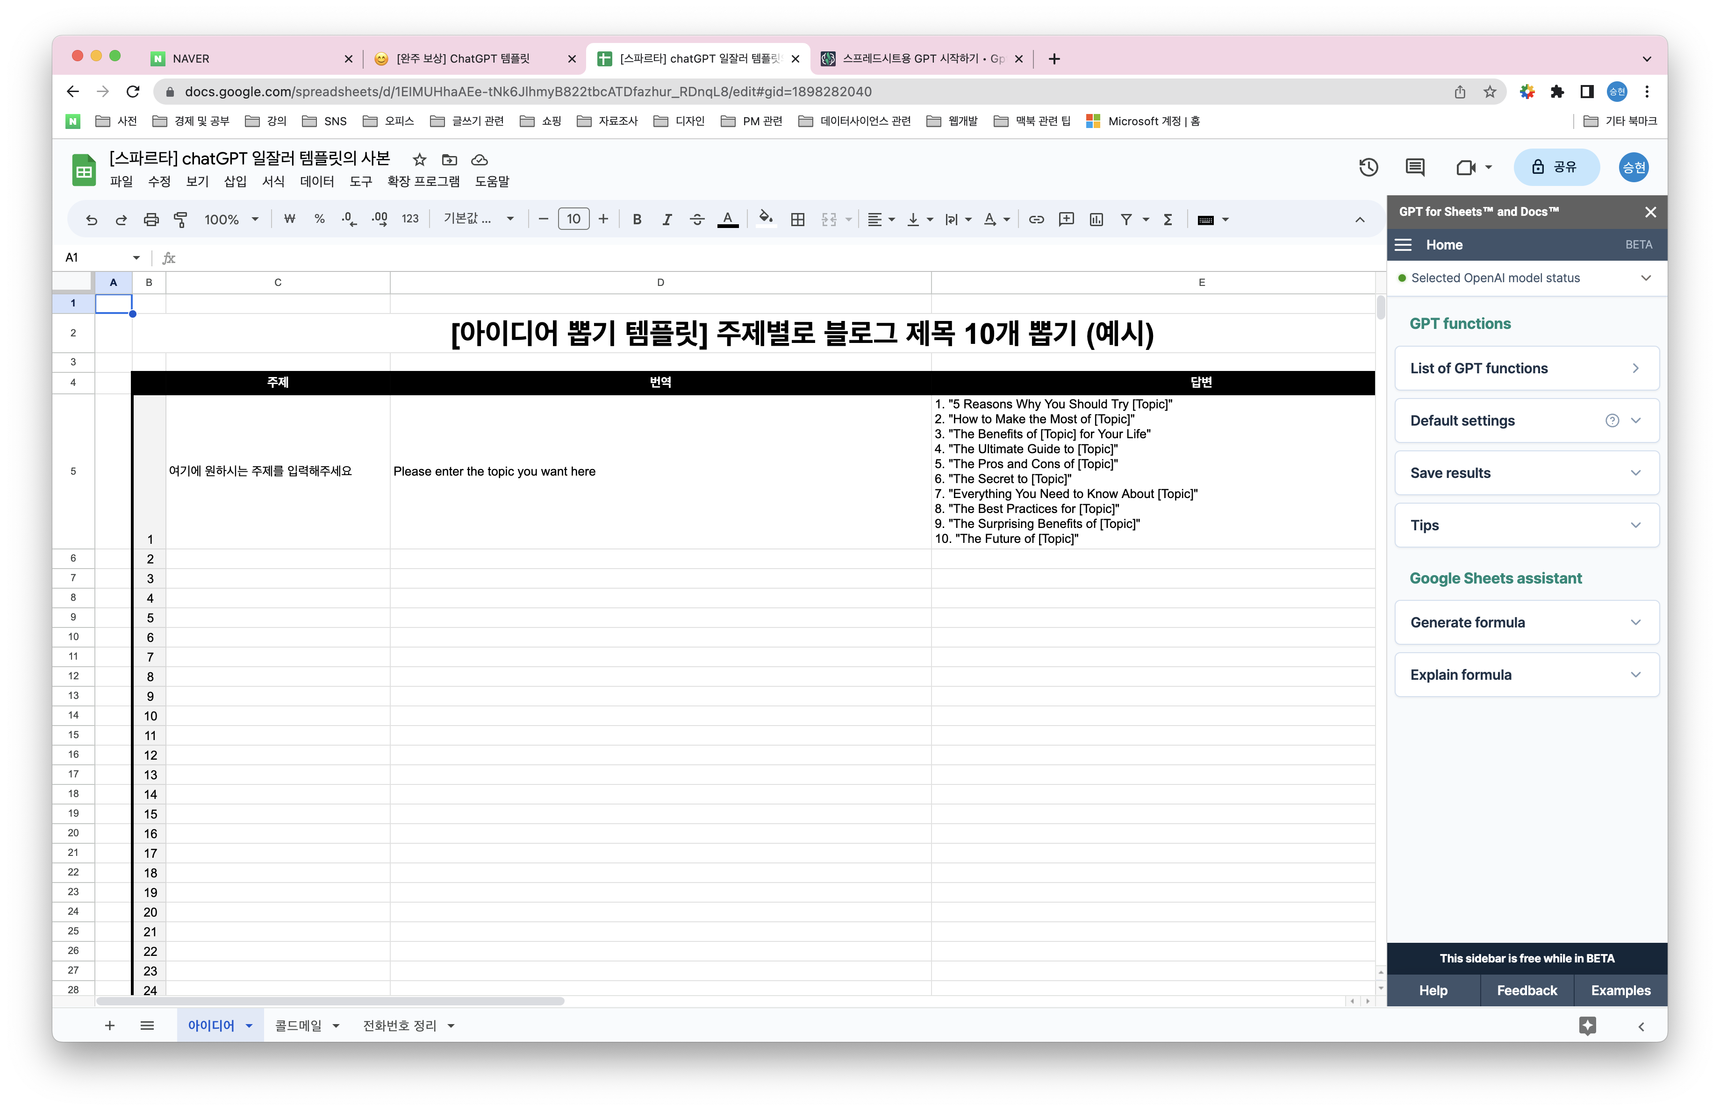This screenshot has width=1720, height=1111.
Task: Open the borders menu
Action: (797, 219)
